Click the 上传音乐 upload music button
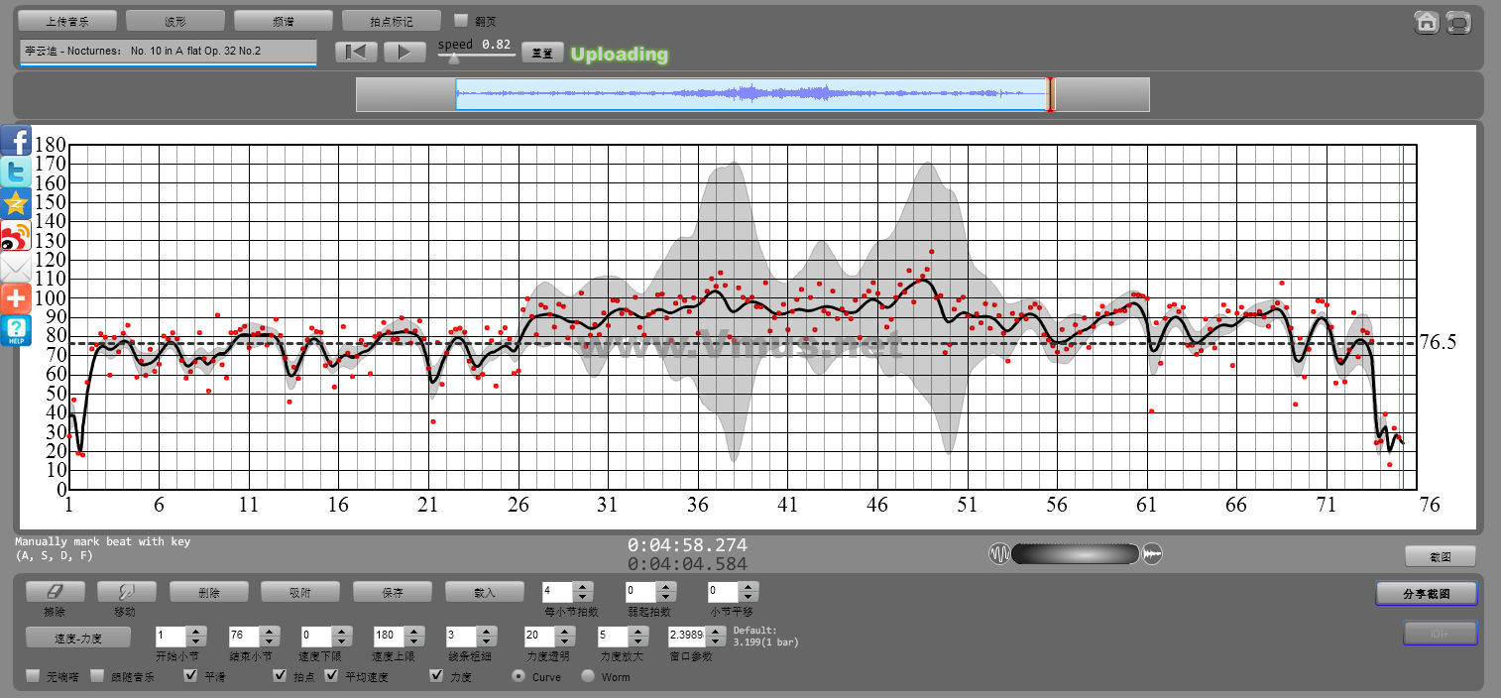This screenshot has height=698, width=1501. (x=67, y=21)
